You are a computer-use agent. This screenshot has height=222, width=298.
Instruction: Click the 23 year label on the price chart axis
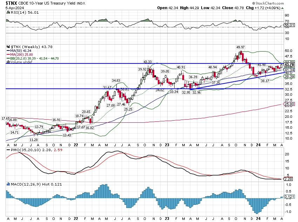pos(167,145)
